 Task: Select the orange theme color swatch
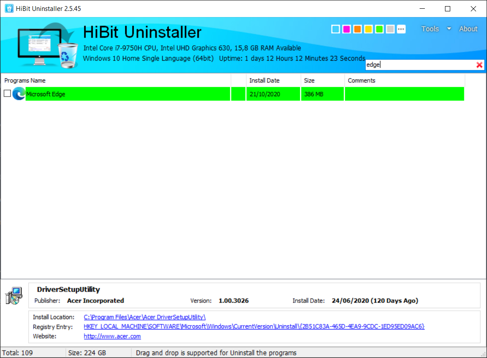click(x=357, y=29)
